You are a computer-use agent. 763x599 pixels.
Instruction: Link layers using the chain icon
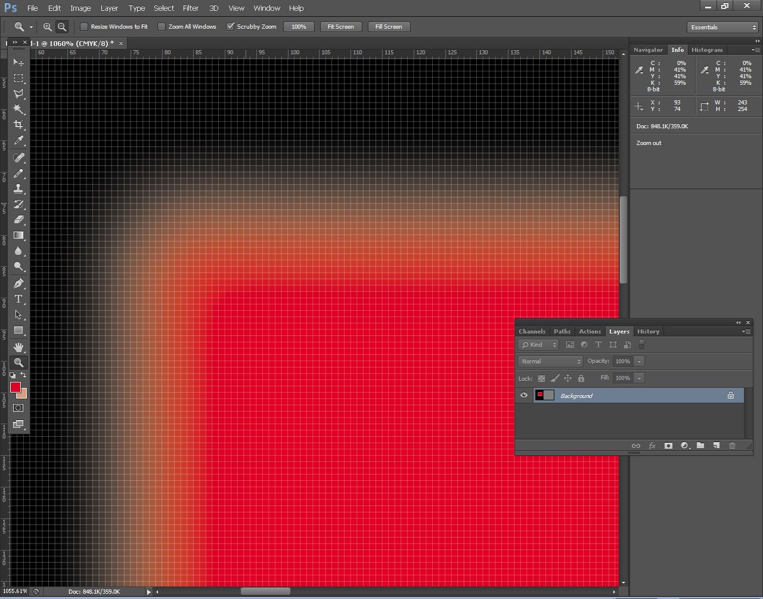click(x=636, y=446)
